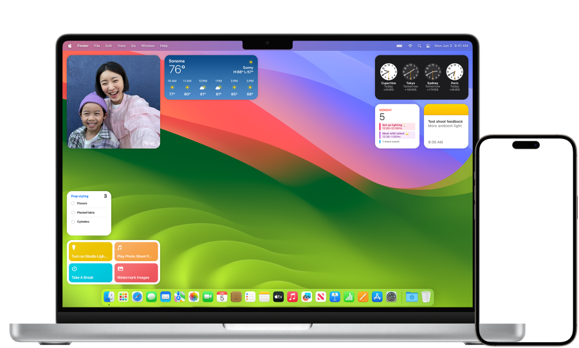579x348 pixels.
Task: Open the Apple menu
Action: coord(70,46)
